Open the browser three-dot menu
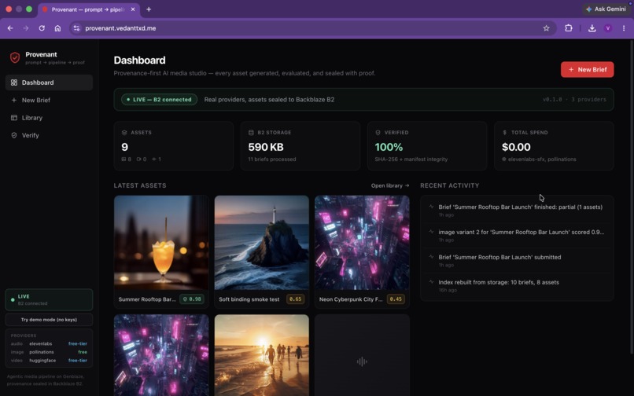Image resolution: width=634 pixels, height=396 pixels. [x=624, y=28]
